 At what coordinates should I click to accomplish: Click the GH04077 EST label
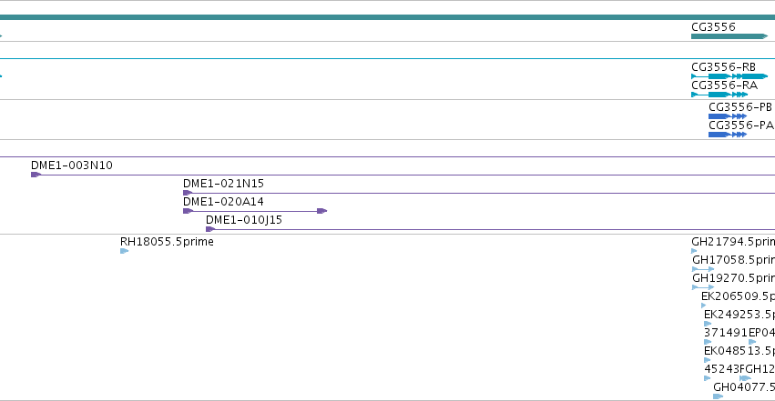(x=744, y=386)
